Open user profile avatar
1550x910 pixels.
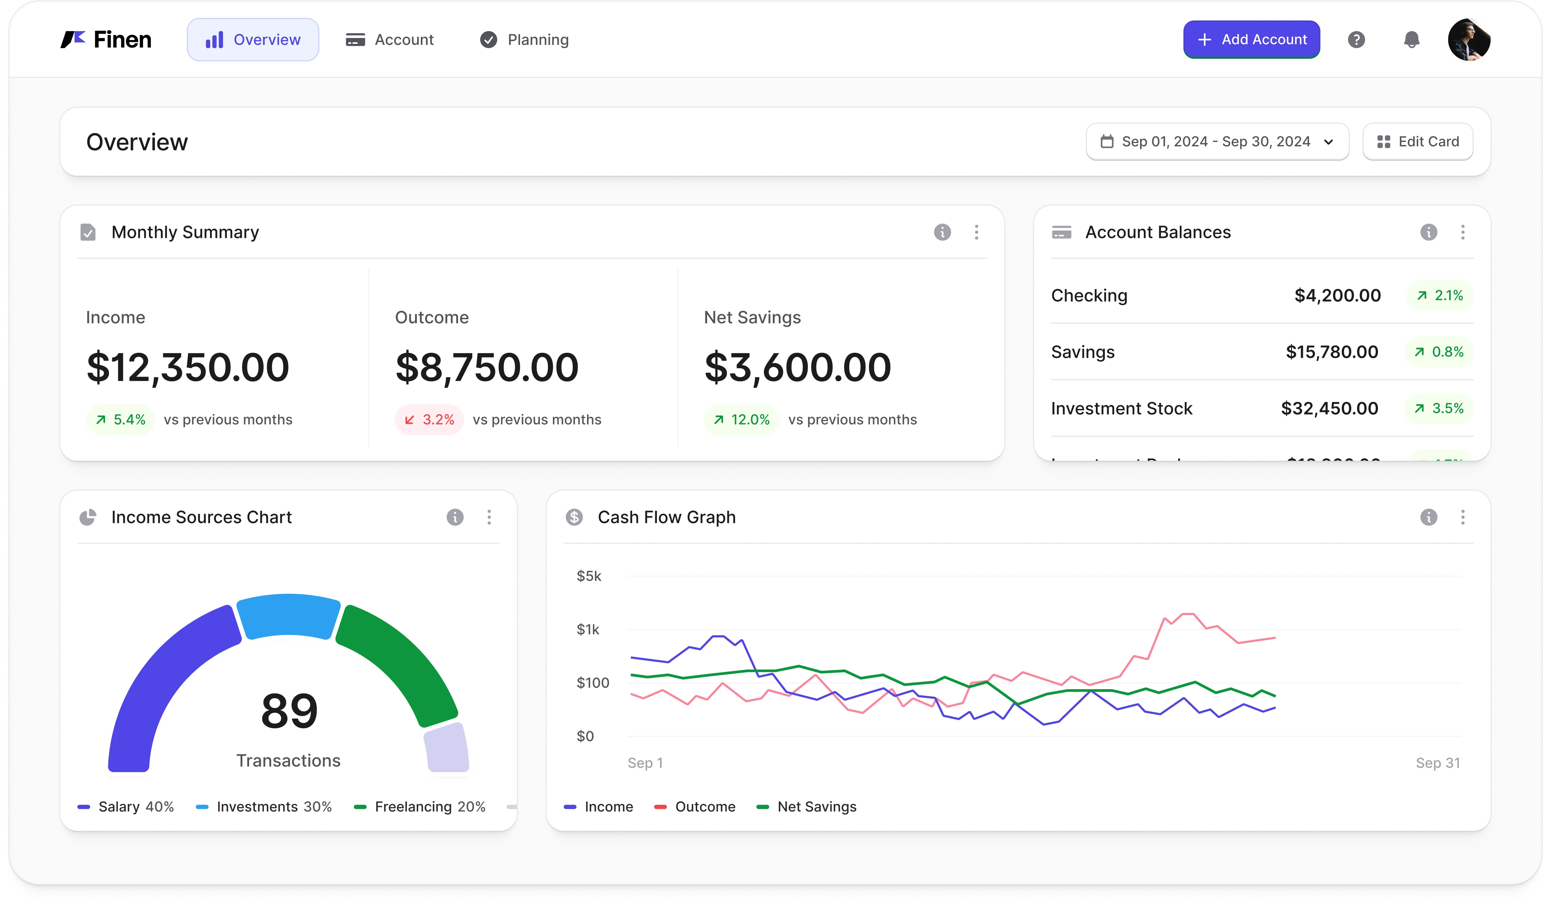coord(1469,40)
